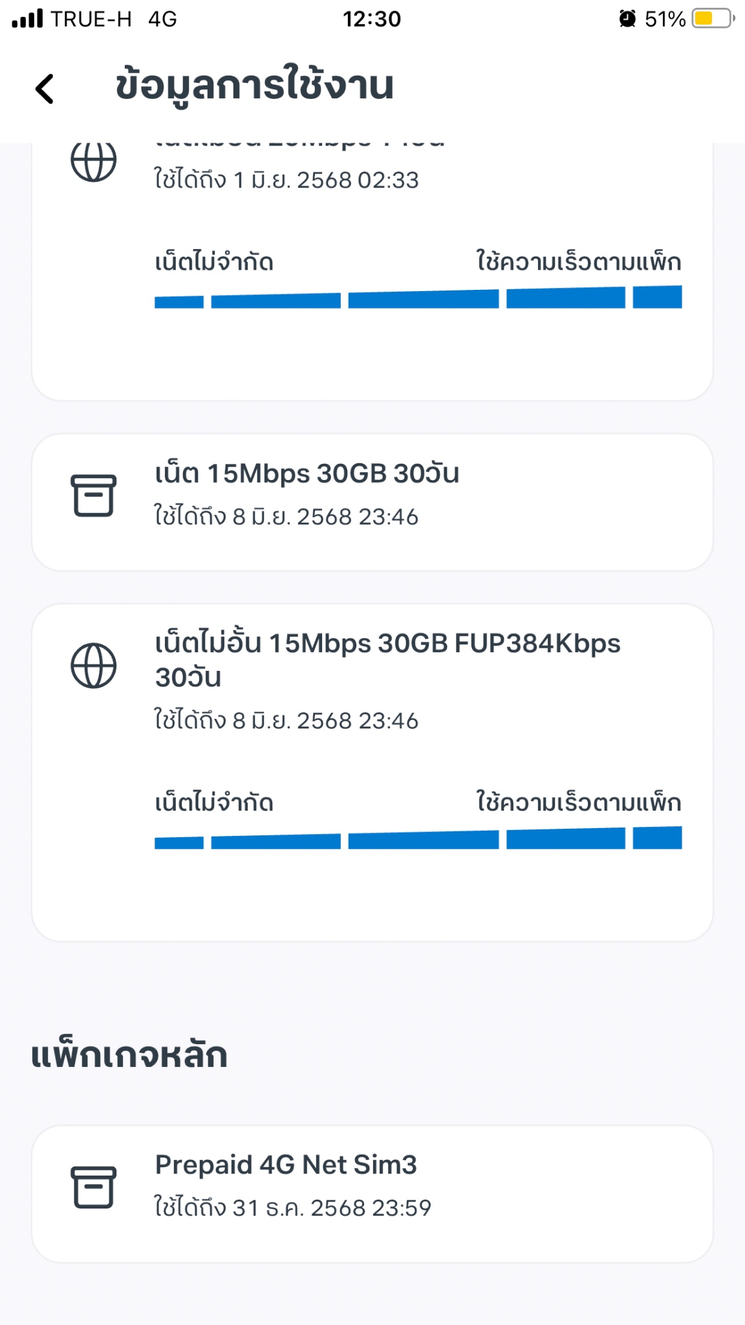Screen dimensions: 745x1325
Task: Tap the globe icon in the top package card
Action: [93, 162]
